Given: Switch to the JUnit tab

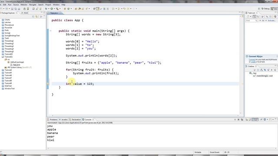Looking at the screenshot, I should point(25,13).
